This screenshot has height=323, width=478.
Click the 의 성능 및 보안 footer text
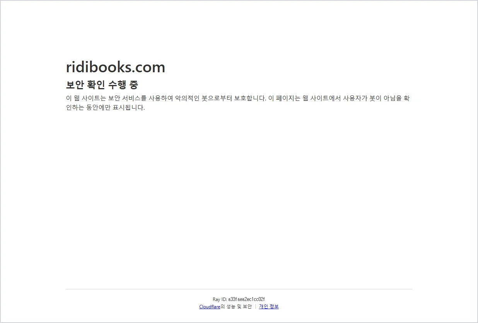point(236,307)
